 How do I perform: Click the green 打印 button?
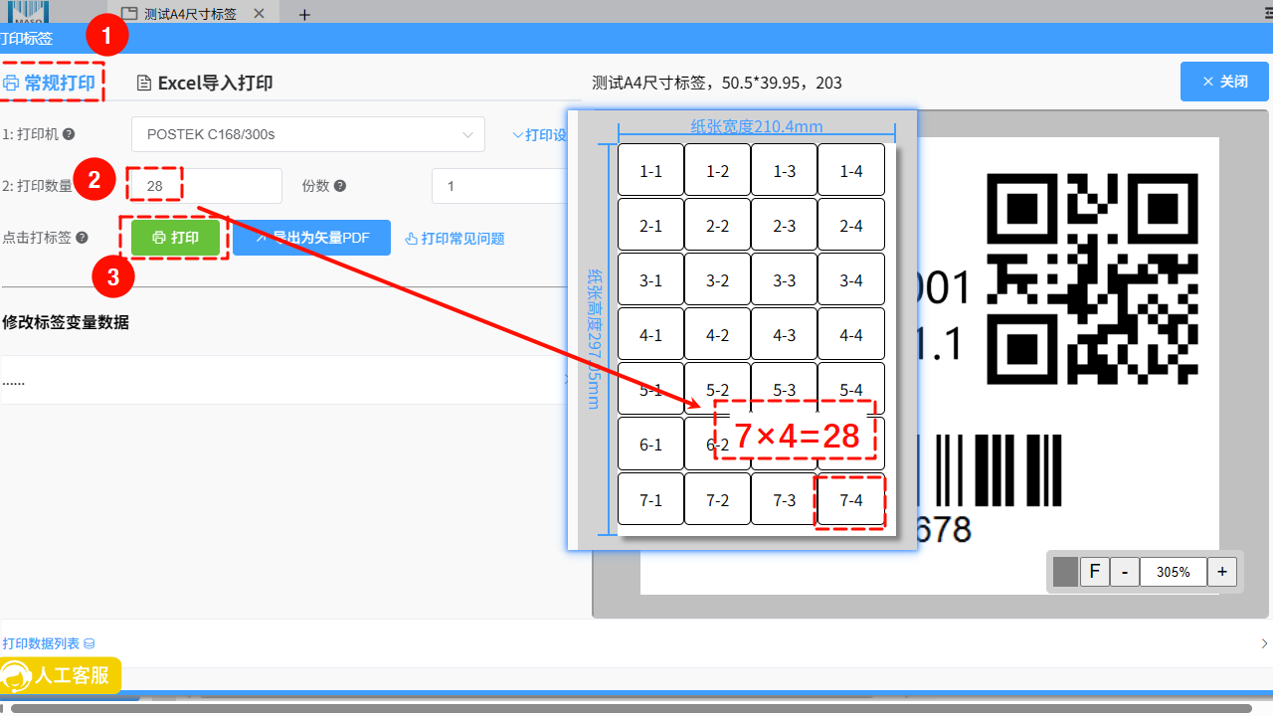(x=175, y=238)
